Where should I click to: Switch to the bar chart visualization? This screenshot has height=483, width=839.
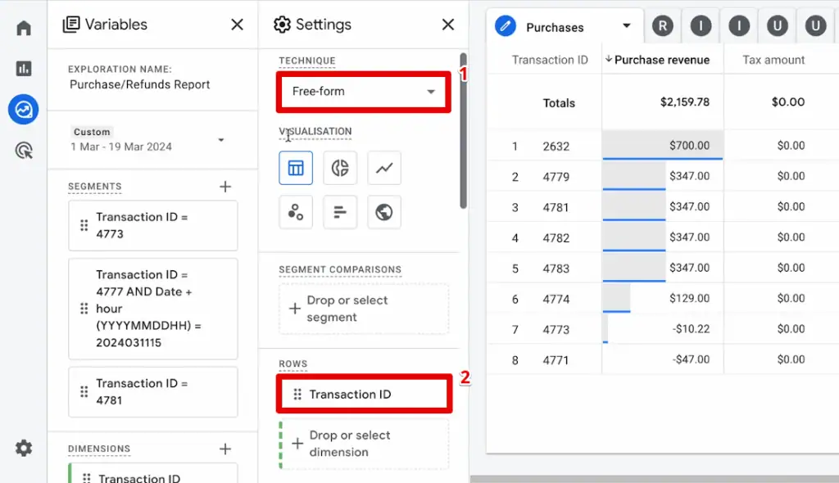340,212
